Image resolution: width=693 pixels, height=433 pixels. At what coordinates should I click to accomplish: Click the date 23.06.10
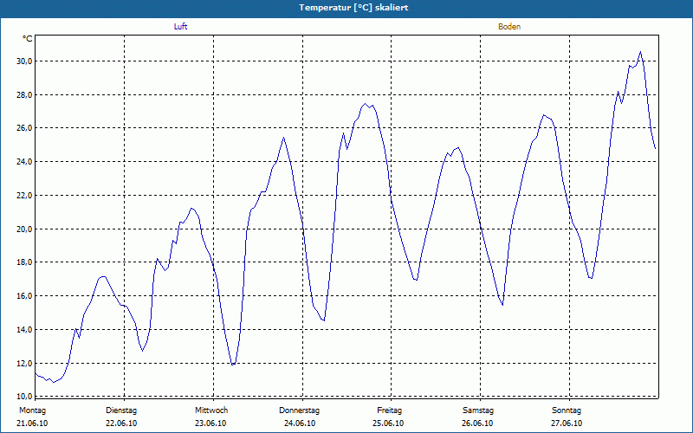[210, 423]
